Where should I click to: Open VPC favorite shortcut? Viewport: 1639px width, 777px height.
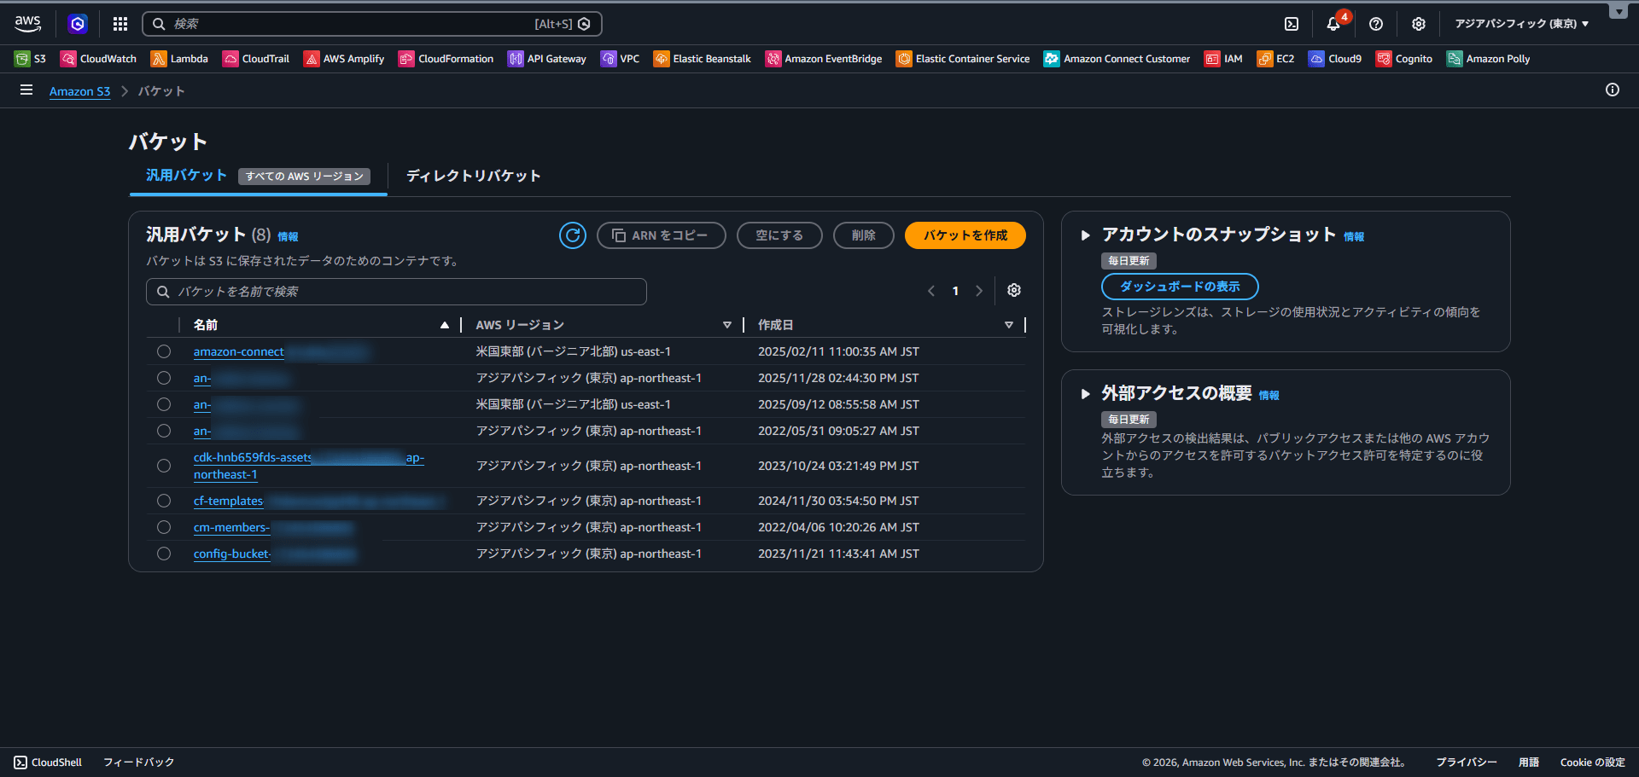(620, 59)
